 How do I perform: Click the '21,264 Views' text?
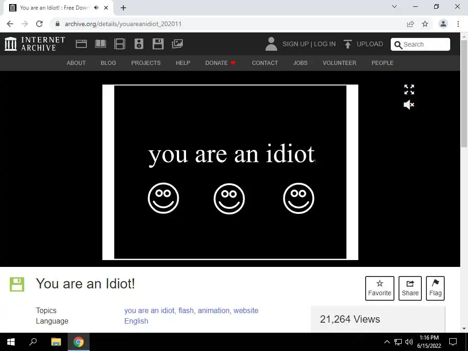click(350, 319)
